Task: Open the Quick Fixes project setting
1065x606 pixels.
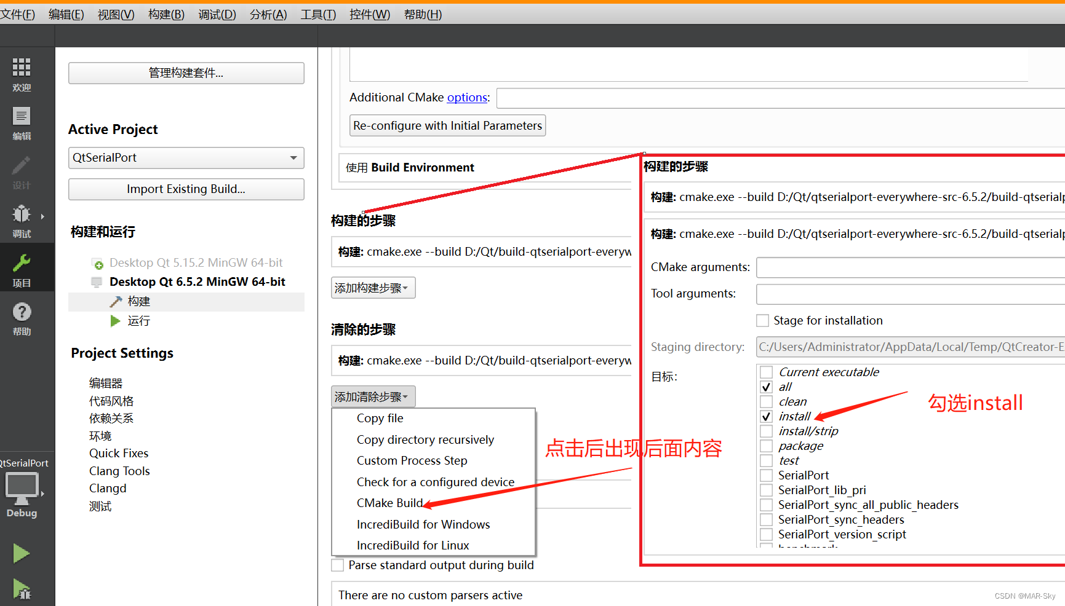Action: [119, 453]
